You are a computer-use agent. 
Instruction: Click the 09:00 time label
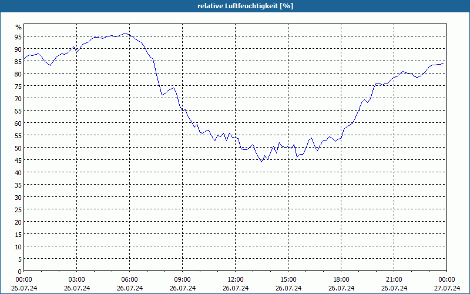[x=183, y=280]
